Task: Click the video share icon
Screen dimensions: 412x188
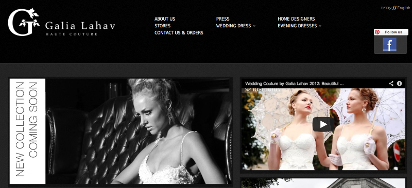Action: click(x=391, y=84)
